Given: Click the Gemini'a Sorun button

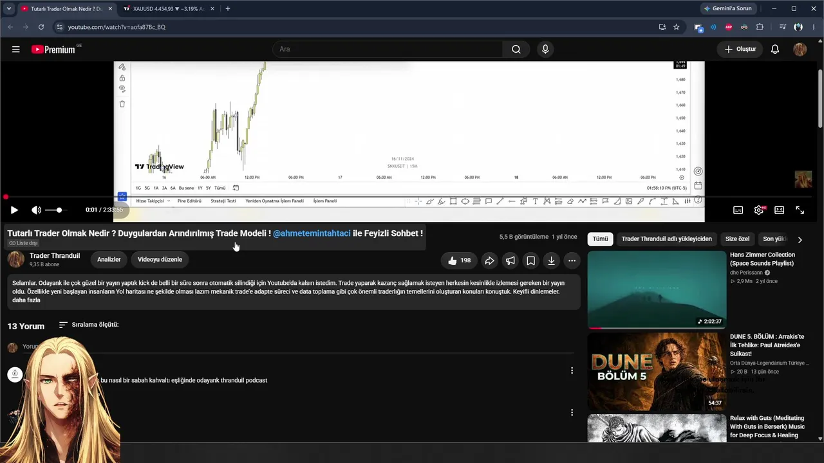Looking at the screenshot, I should click(x=727, y=8).
